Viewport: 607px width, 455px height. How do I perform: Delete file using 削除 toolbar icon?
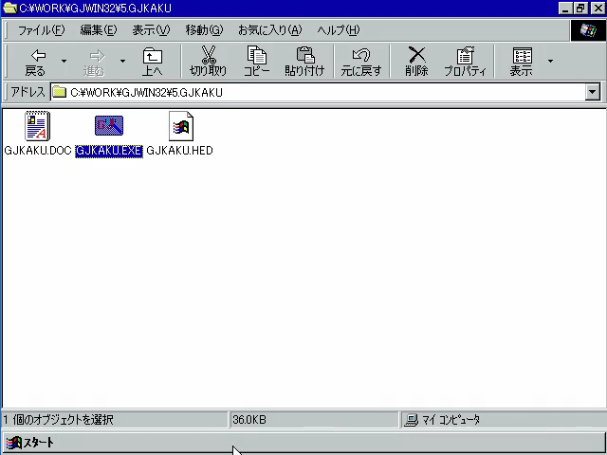click(416, 61)
